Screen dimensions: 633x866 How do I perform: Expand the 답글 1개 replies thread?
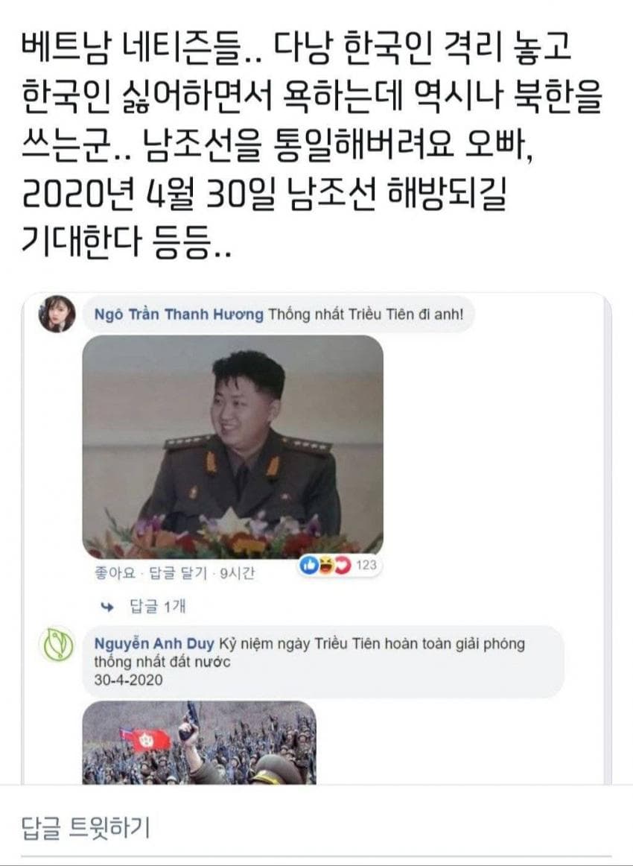[x=157, y=607]
